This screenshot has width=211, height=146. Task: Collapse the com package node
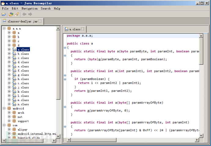coord(4,125)
